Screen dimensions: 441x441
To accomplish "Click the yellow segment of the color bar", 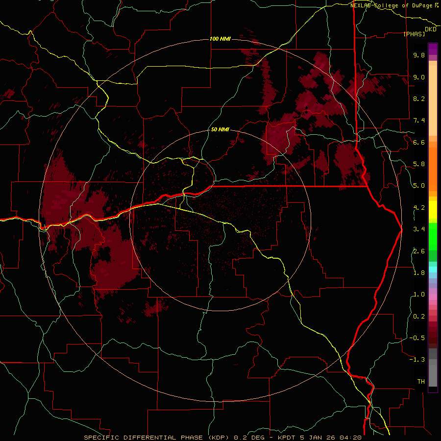I will (433, 210).
